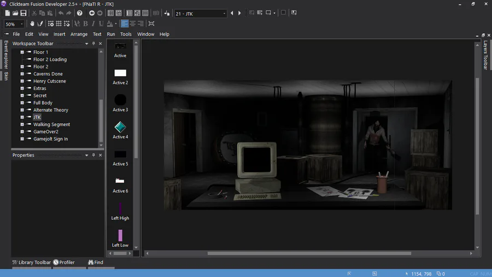Open the Layers Toolbar side panel
Screen dimensions: 492x277
(485, 55)
